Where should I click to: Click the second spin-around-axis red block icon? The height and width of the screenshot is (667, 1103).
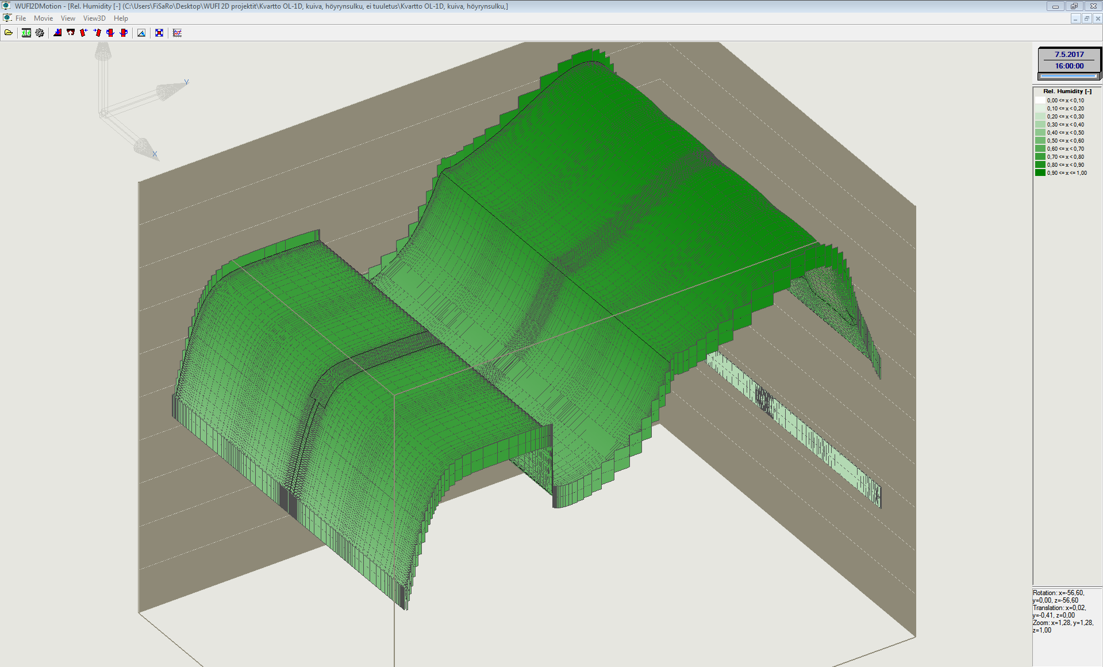point(124,33)
